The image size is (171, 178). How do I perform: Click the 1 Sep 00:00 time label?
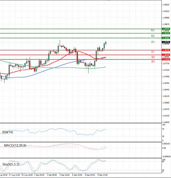(39, 175)
